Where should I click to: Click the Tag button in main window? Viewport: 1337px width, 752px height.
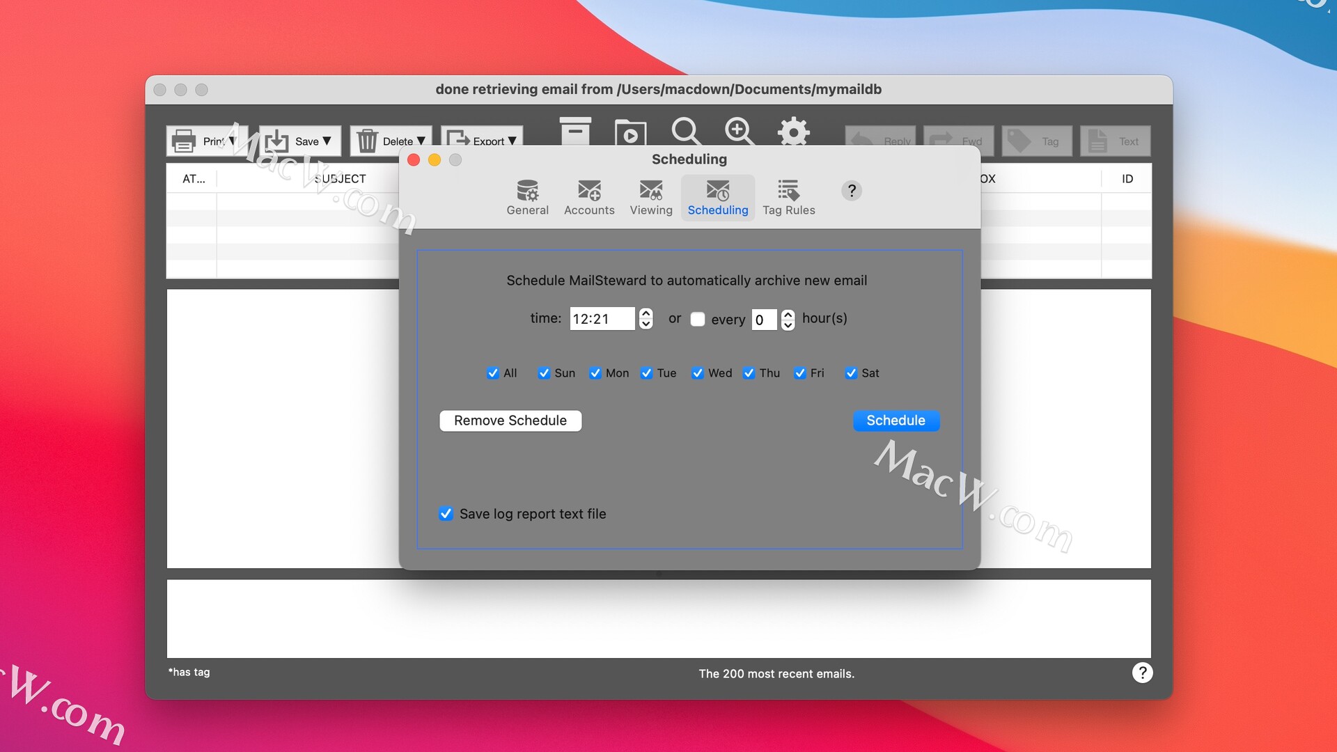click(x=1037, y=141)
